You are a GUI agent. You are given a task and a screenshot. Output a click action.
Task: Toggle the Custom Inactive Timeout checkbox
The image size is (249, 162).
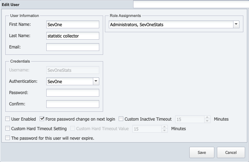click(x=121, y=119)
